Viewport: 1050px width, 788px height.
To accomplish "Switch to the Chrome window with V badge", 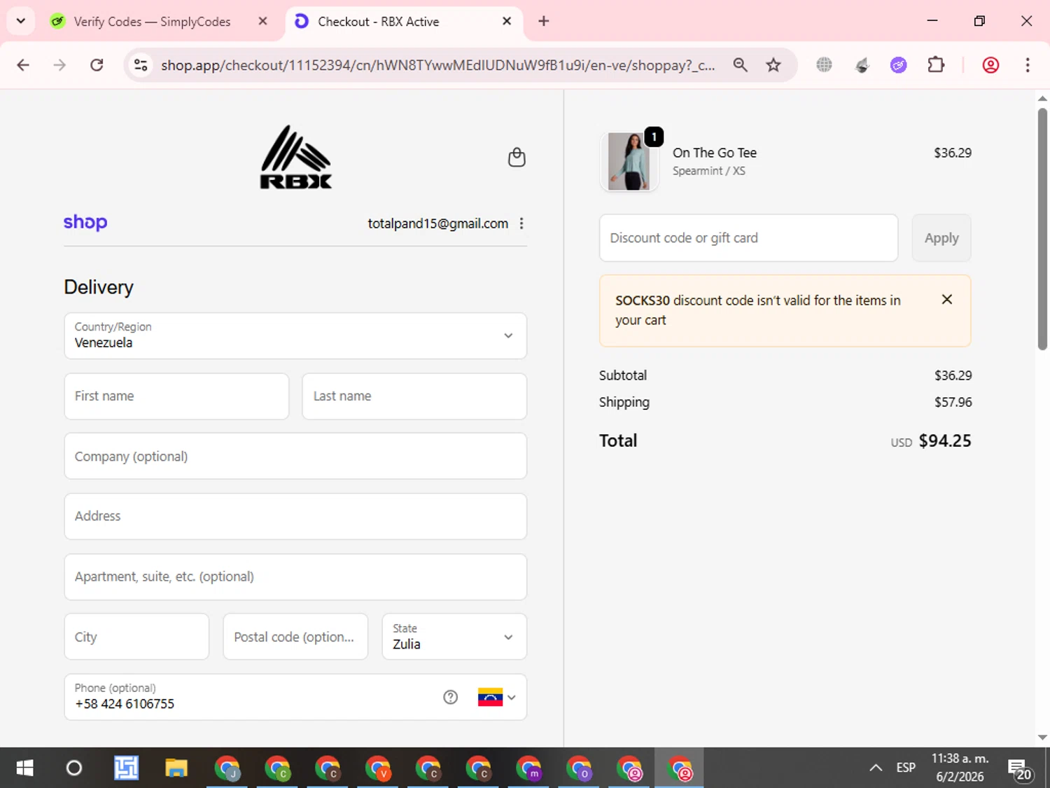I will tap(378, 768).
